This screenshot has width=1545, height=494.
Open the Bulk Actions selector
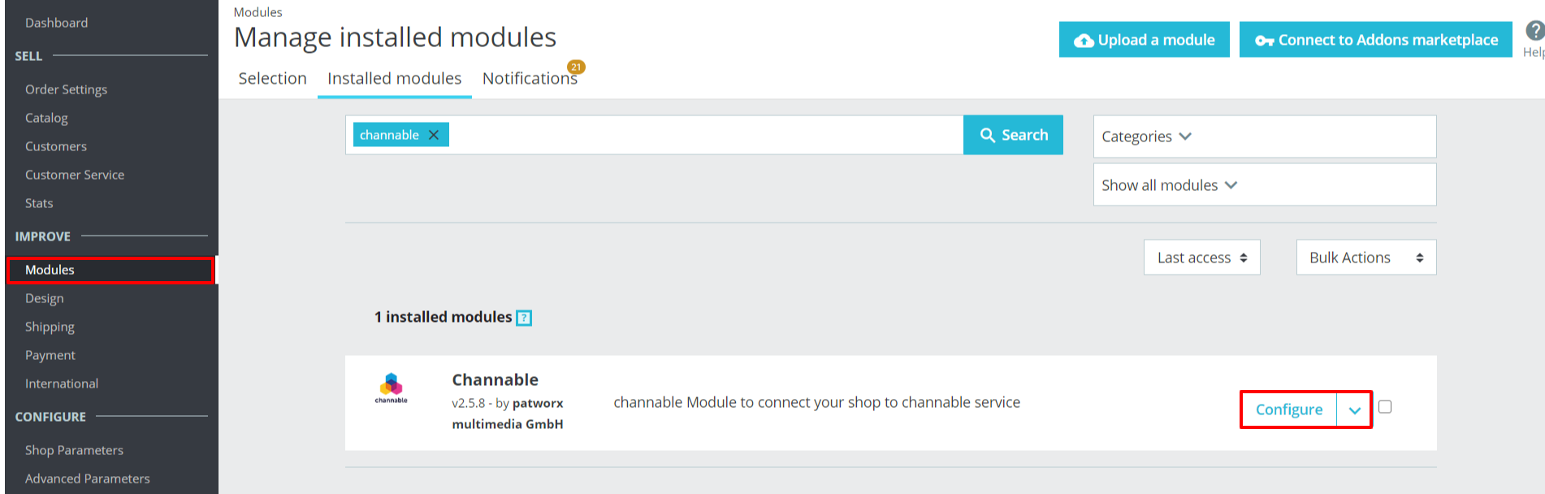(x=1365, y=258)
